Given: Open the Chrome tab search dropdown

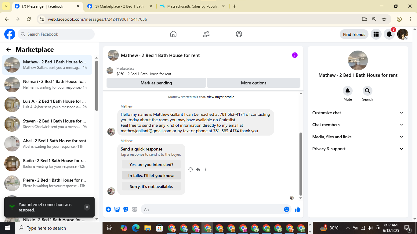Looking at the screenshot, I should pyautogui.click(x=6, y=6).
